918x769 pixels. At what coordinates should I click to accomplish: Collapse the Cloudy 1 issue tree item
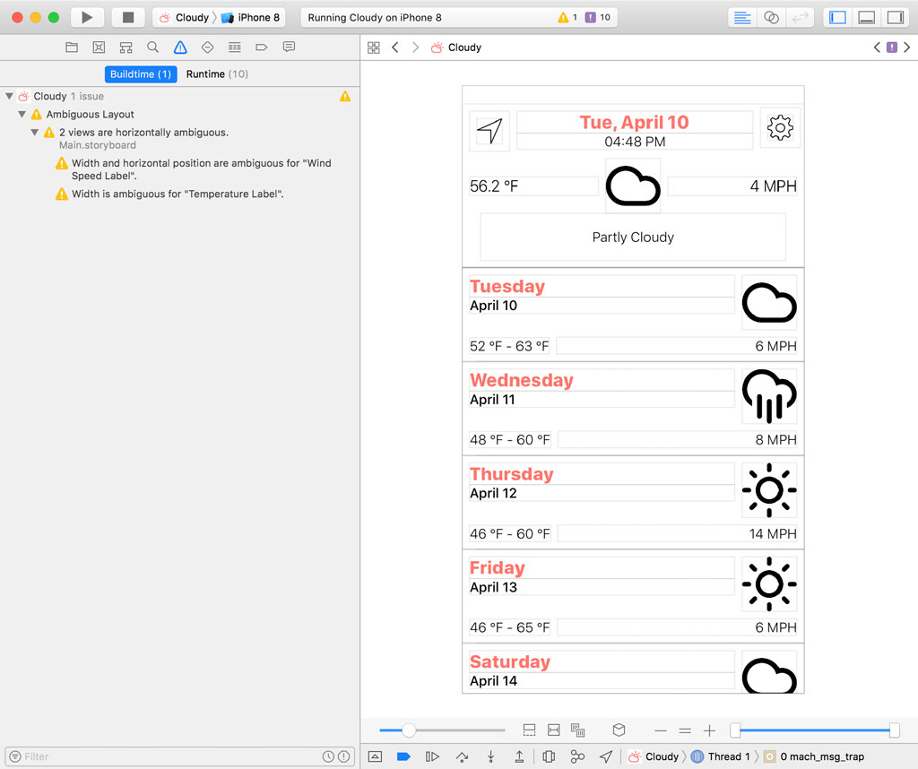tap(9, 97)
